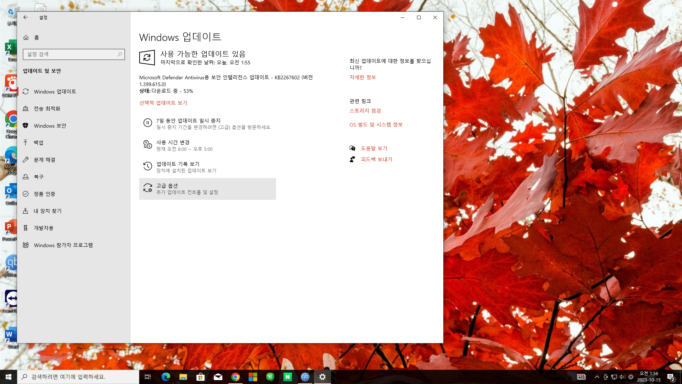Image resolution: width=682 pixels, height=384 pixels.
Task: Open Task View from the taskbar
Action: tap(148, 377)
